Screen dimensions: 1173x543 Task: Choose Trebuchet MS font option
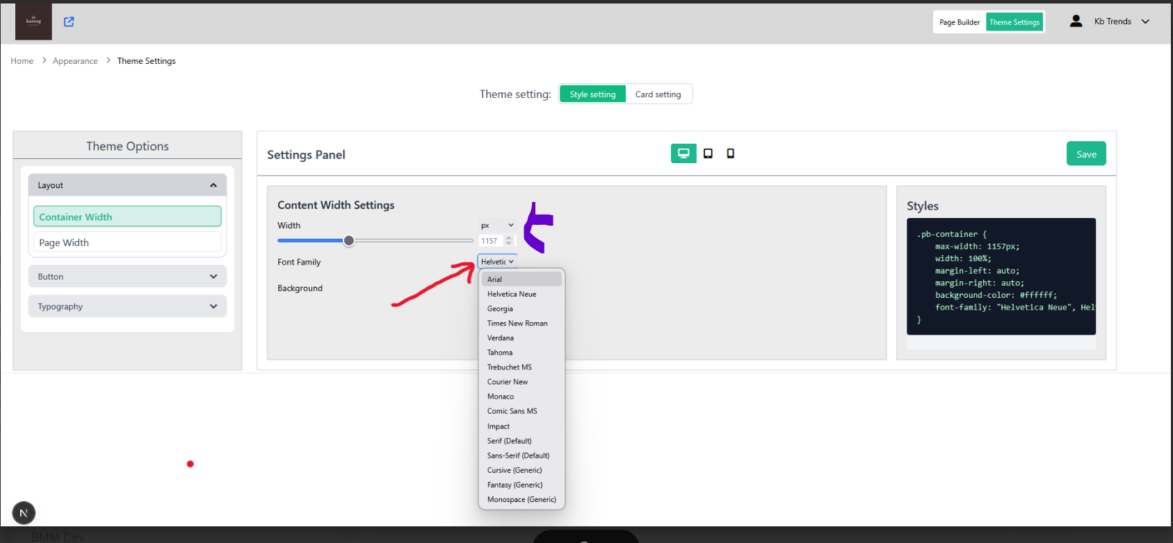tap(521, 367)
